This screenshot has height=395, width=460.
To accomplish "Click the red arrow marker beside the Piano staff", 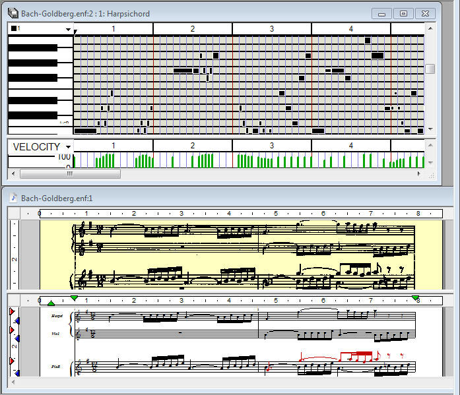I will (12, 361).
